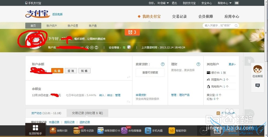The image size is (268, 137).
Task: Select the 首页 sub-navigation tab
Action: [x=33, y=26]
